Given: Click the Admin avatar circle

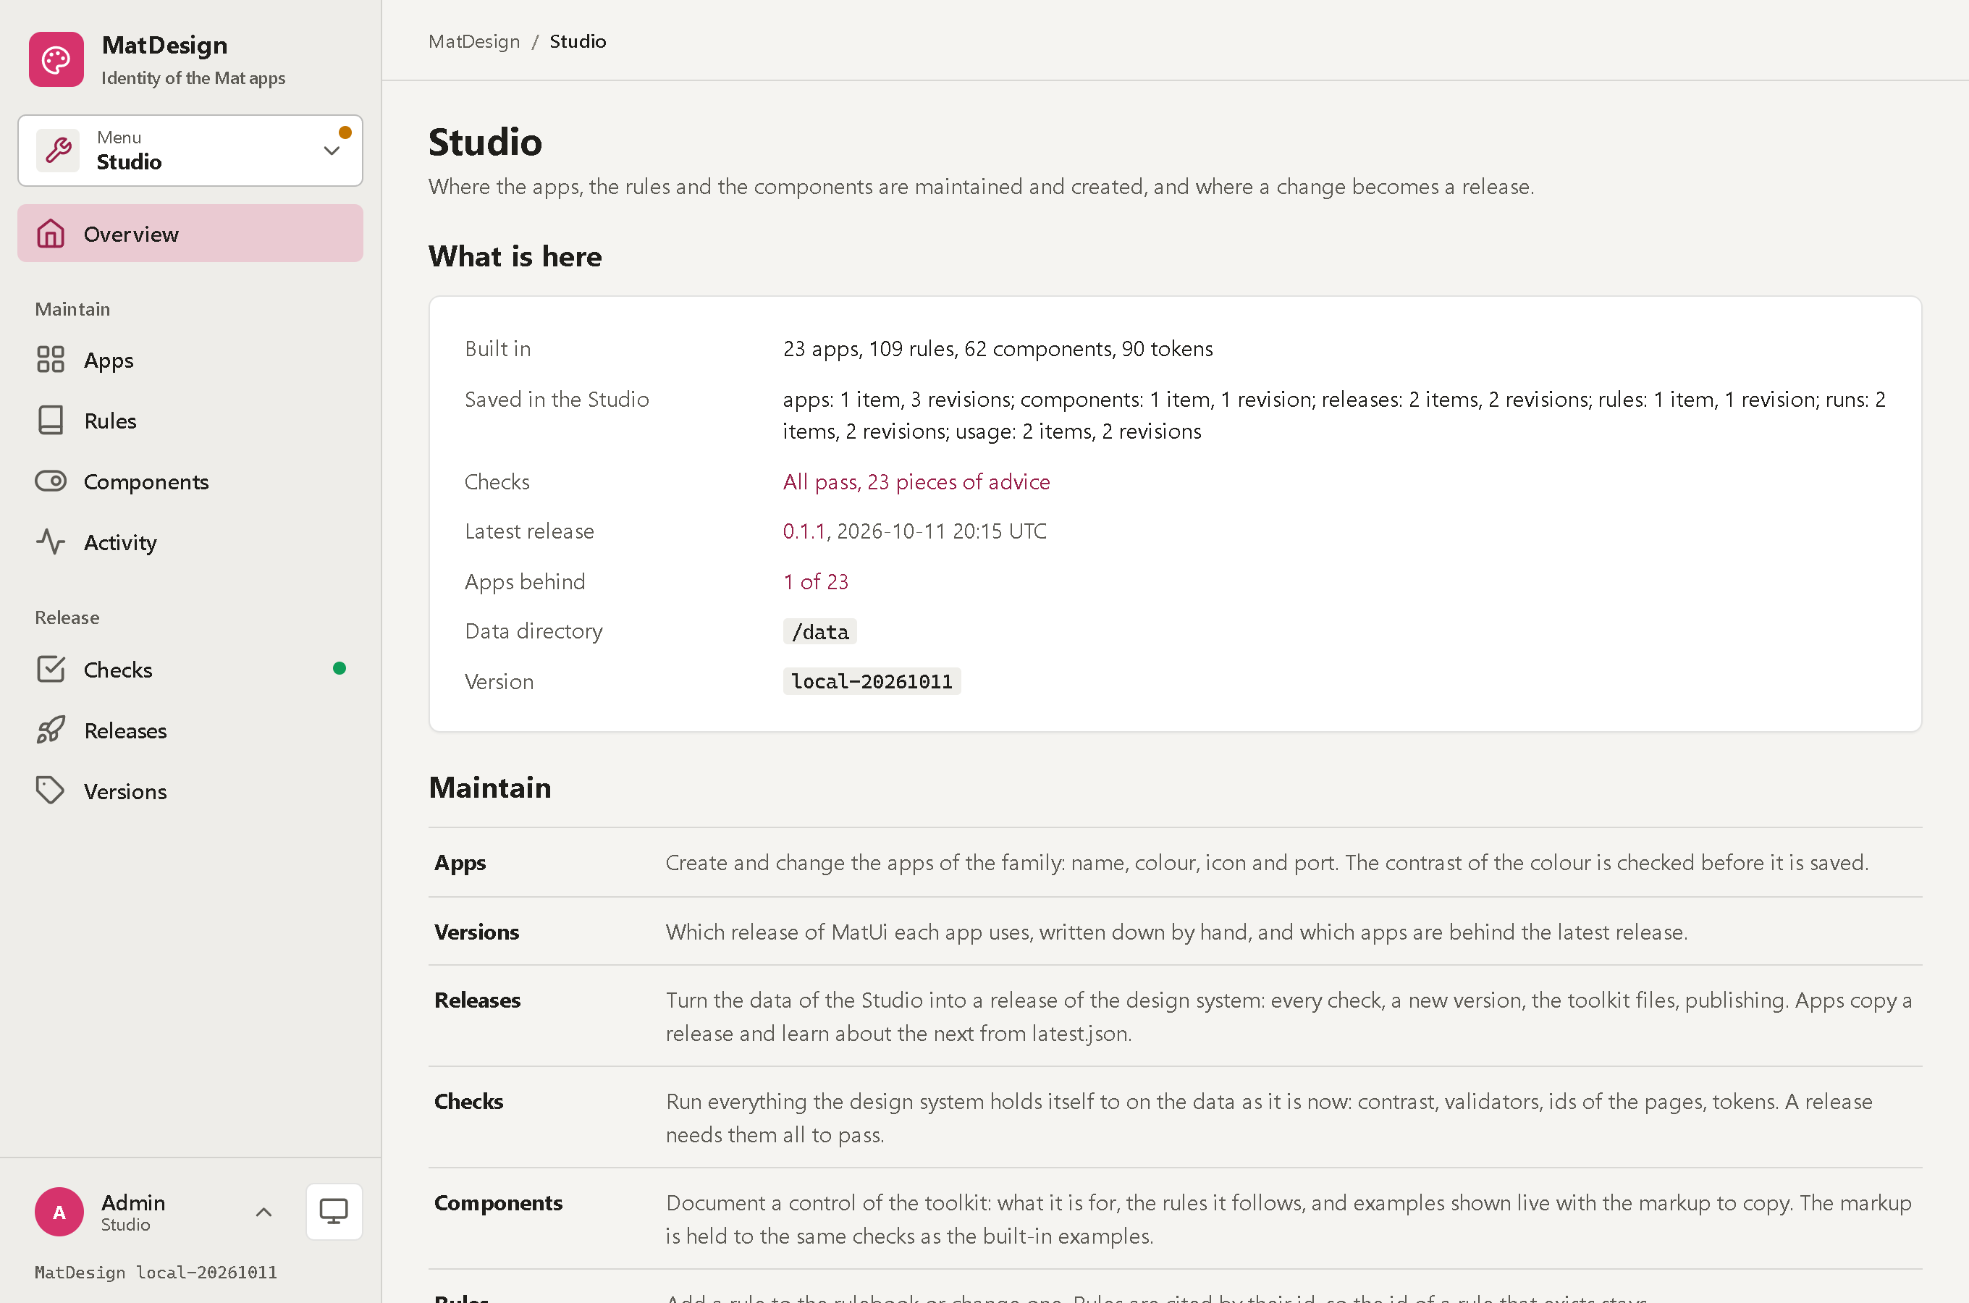Looking at the screenshot, I should (59, 1212).
